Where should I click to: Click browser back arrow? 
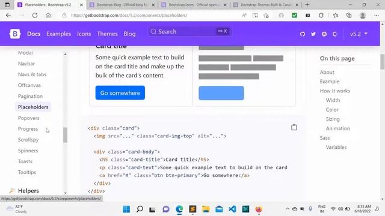8,15
